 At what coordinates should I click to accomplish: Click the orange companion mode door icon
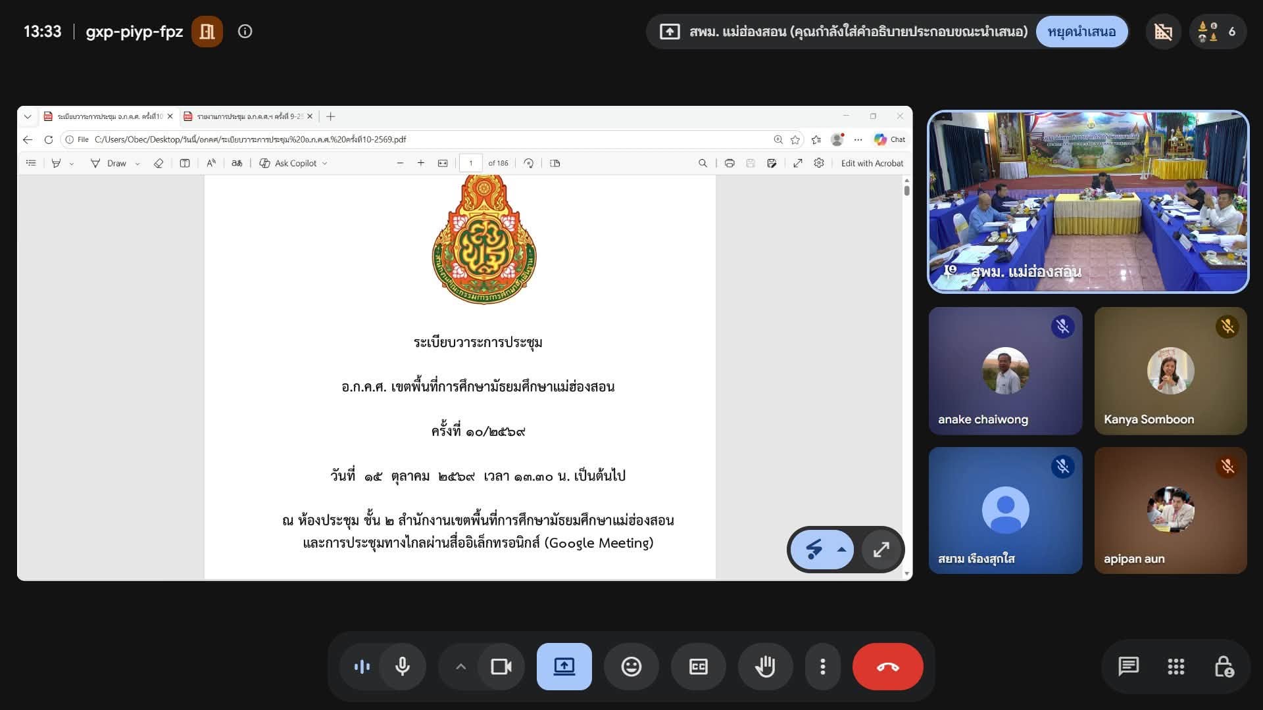coord(207,32)
